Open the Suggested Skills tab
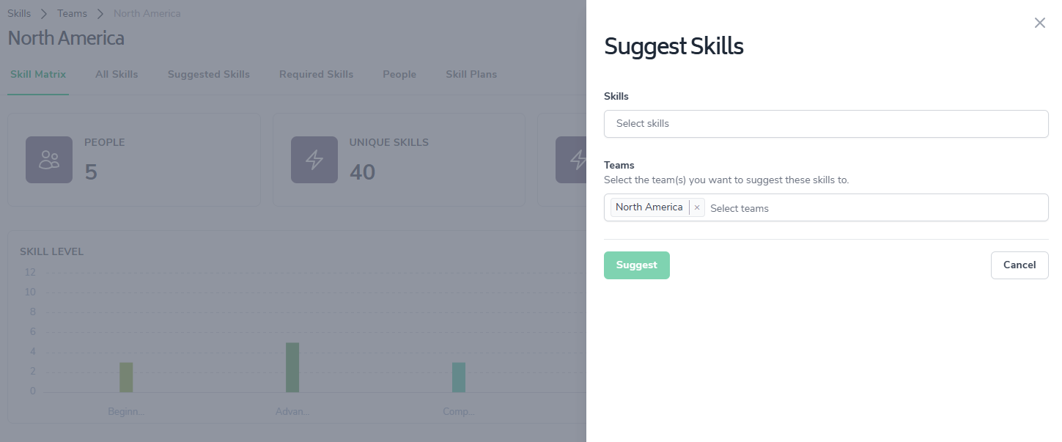The height and width of the screenshot is (442, 1062). 208,74
